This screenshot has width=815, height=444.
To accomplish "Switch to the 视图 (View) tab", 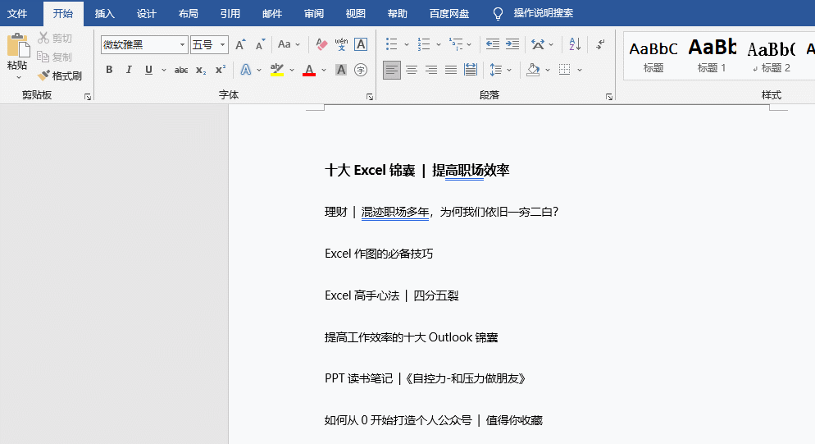I will (356, 13).
